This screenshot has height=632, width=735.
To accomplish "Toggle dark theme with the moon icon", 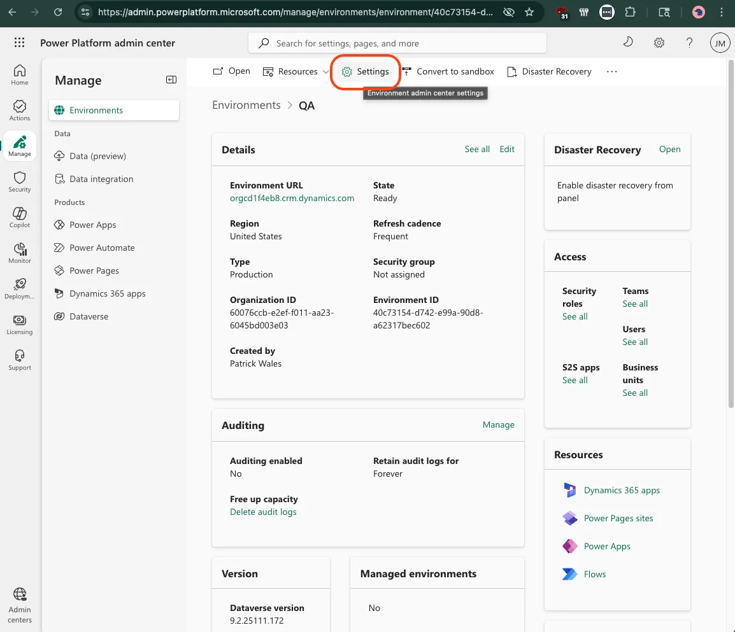I will pos(628,42).
